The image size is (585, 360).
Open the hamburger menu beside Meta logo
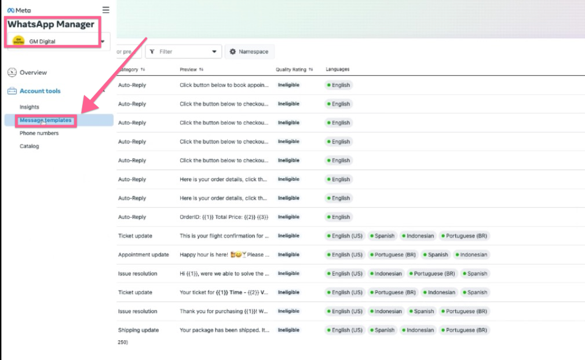[x=105, y=10]
